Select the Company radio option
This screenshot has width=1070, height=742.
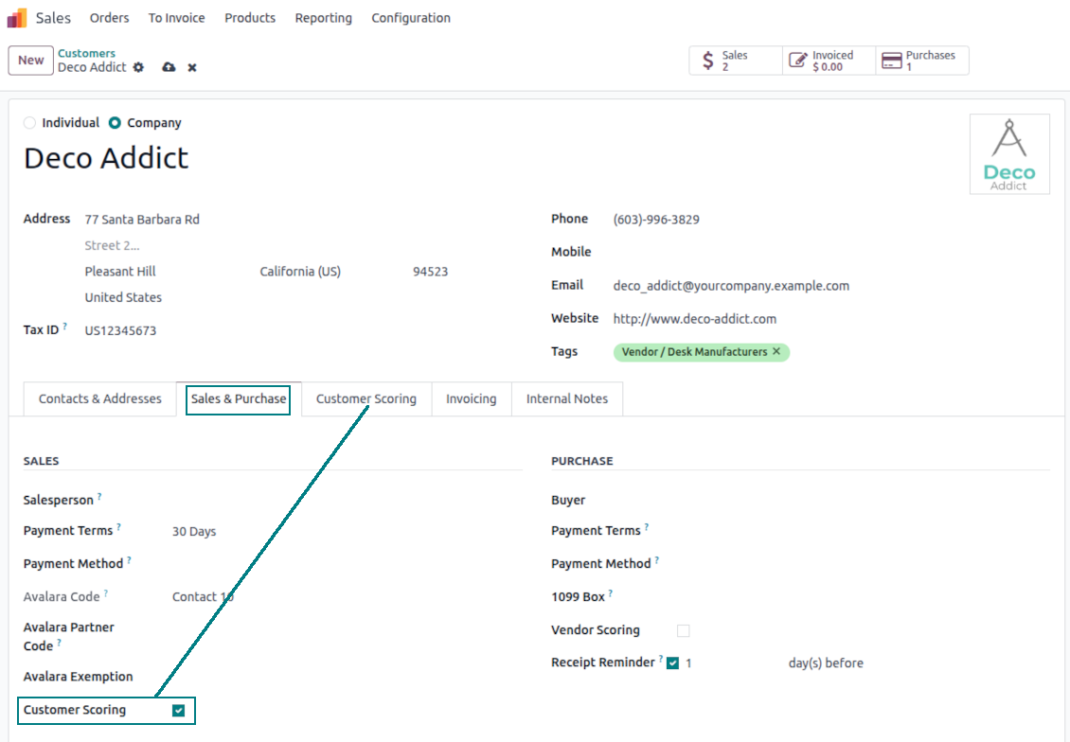[x=115, y=123]
